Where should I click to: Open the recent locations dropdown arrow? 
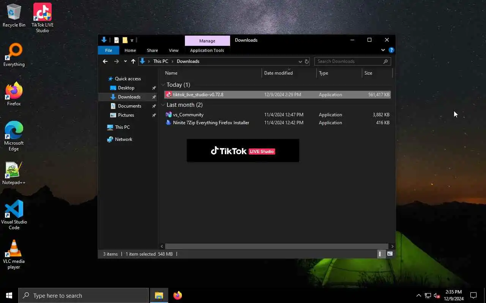click(x=125, y=61)
